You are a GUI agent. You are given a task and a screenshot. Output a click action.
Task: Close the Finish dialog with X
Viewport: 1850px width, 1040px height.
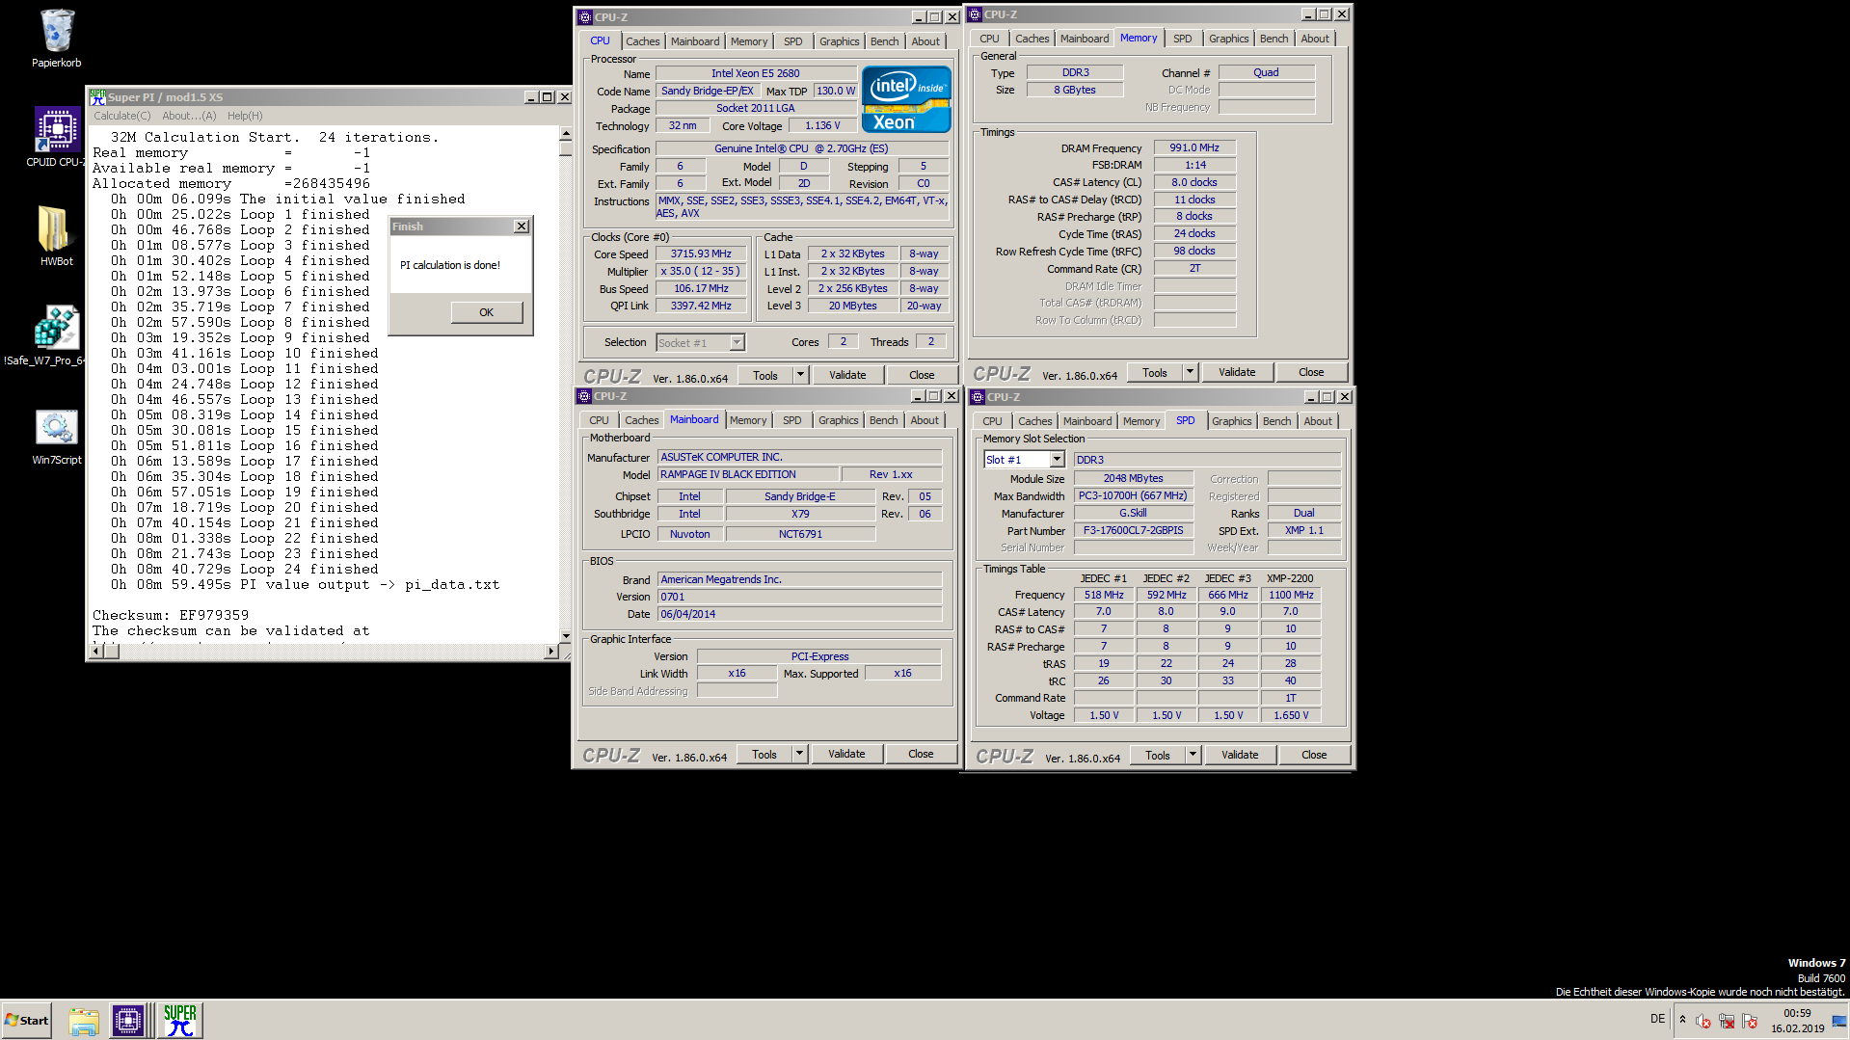pos(522,227)
